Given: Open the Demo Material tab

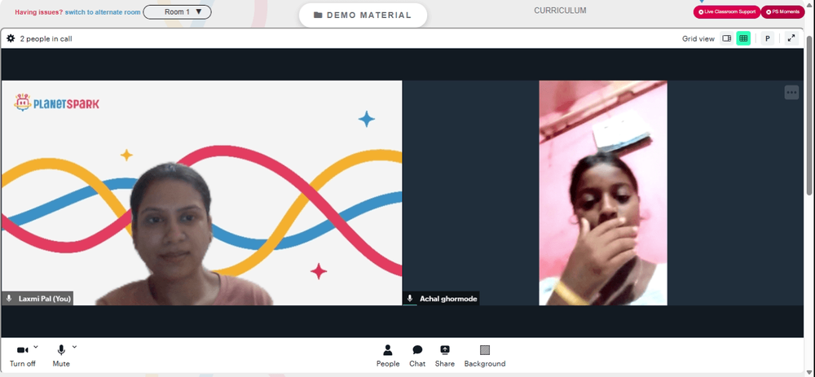Looking at the screenshot, I should [x=363, y=15].
